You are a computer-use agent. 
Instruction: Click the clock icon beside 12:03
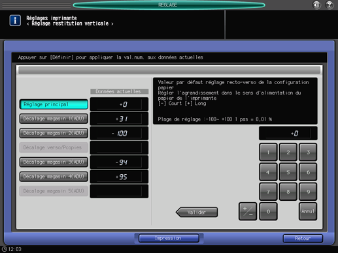point(5,249)
